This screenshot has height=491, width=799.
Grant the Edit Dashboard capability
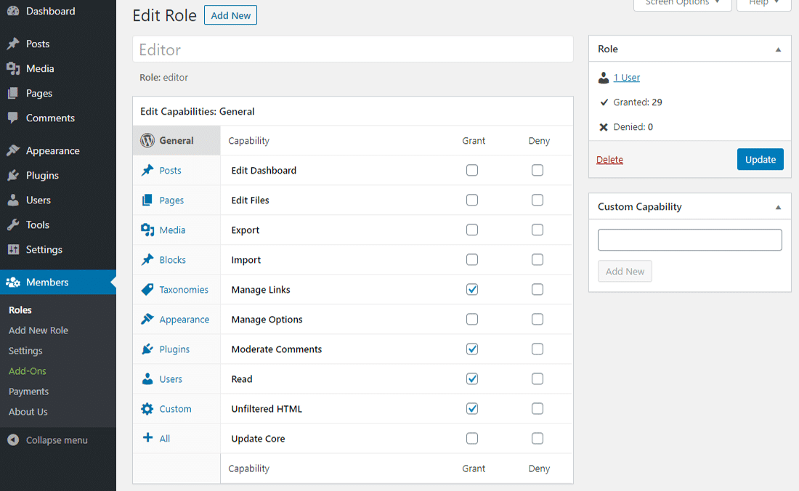[472, 170]
